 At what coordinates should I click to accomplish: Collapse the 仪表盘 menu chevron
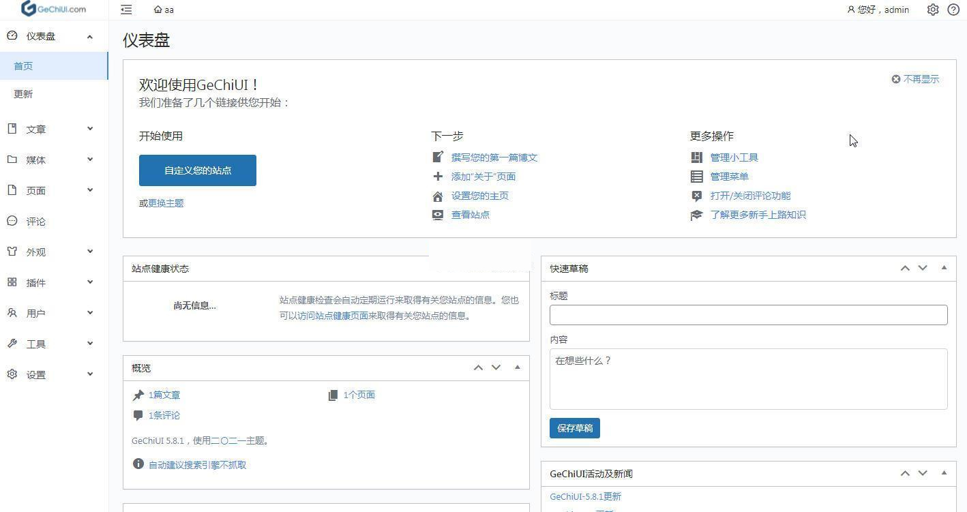90,37
